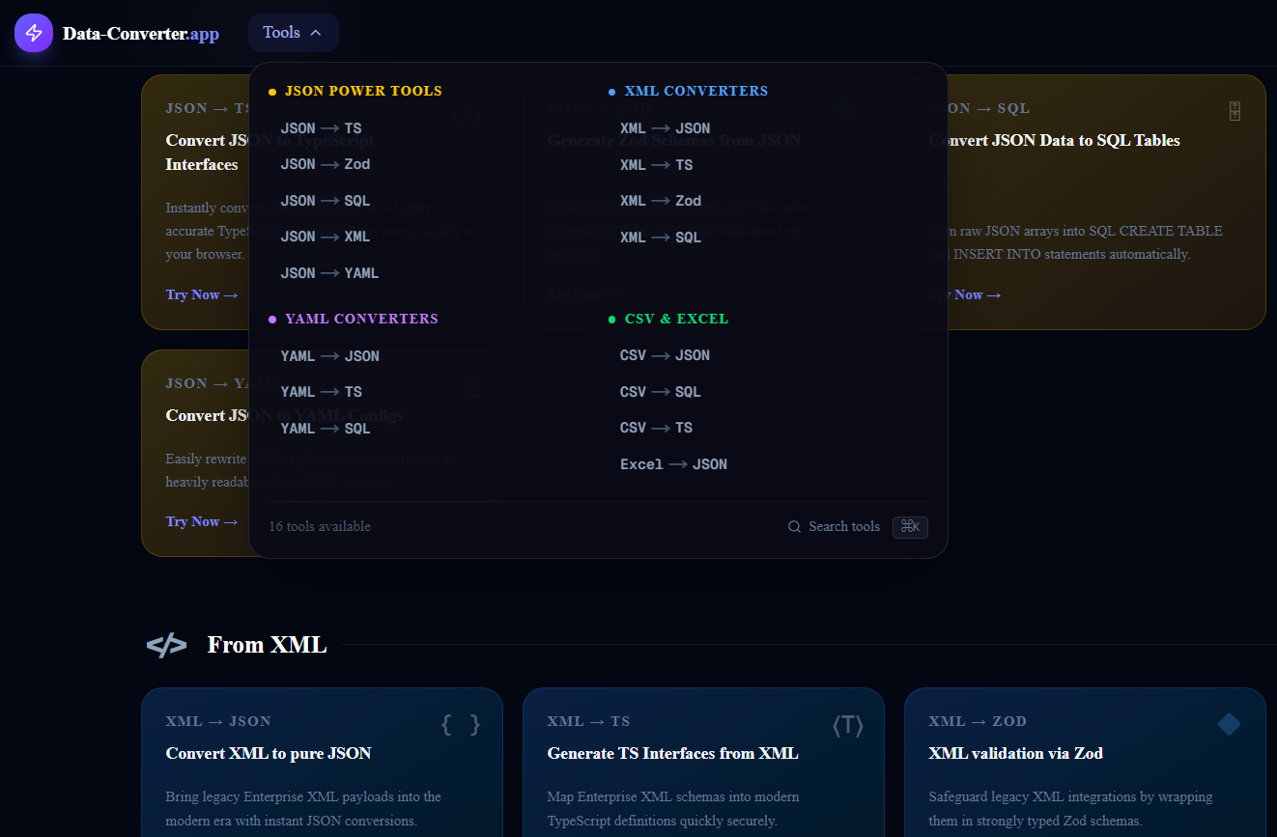
Task: Open Convert JSON Data to SQL Tables card title
Action: point(1054,140)
